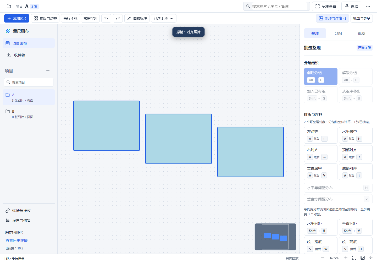
Task: Open 连接与接收 in the sidebar
Action: click(x=29, y=211)
